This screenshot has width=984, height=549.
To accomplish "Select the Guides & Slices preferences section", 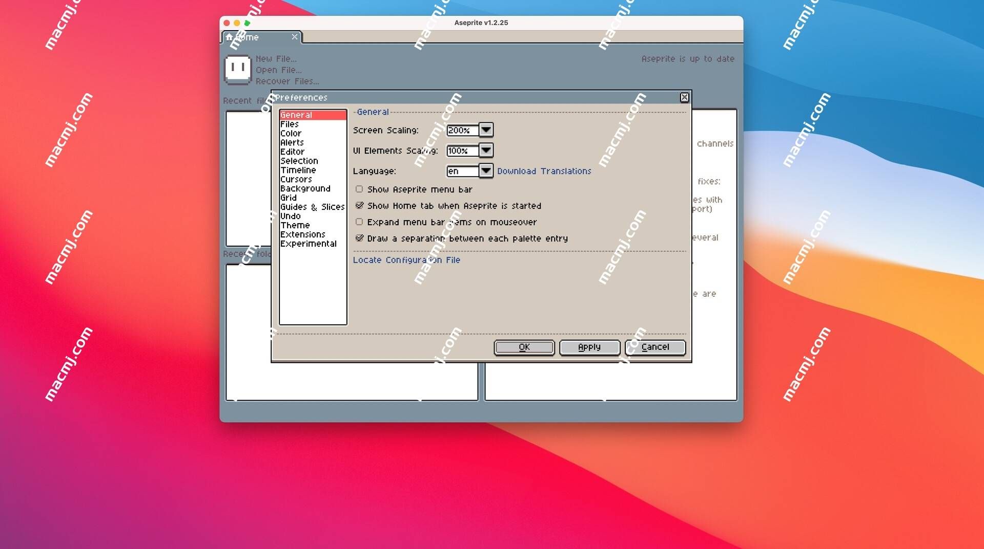I will click(x=313, y=207).
